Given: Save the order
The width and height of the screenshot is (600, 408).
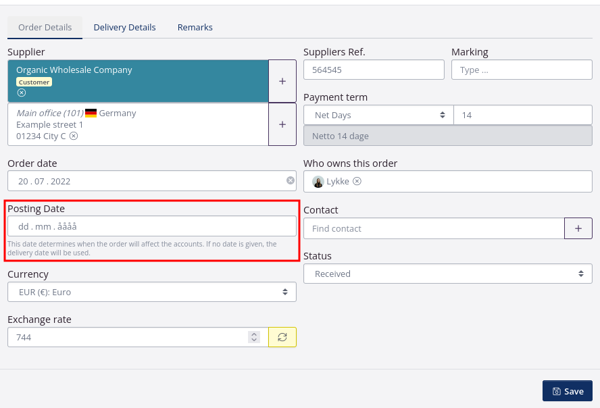Looking at the screenshot, I should click(568, 391).
